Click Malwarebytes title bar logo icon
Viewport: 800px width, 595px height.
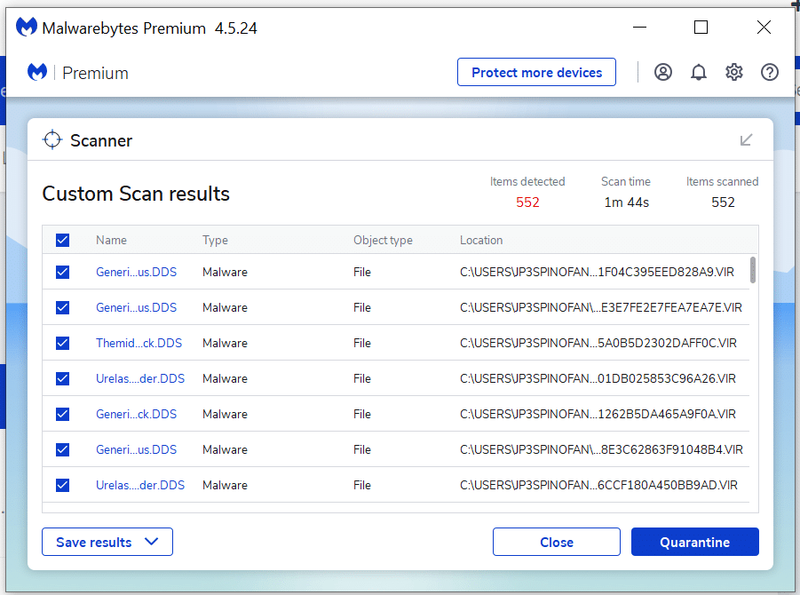(27, 27)
